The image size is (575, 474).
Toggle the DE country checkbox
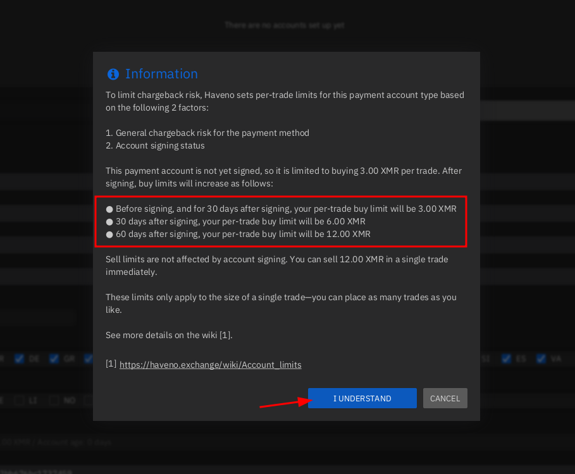(20, 358)
